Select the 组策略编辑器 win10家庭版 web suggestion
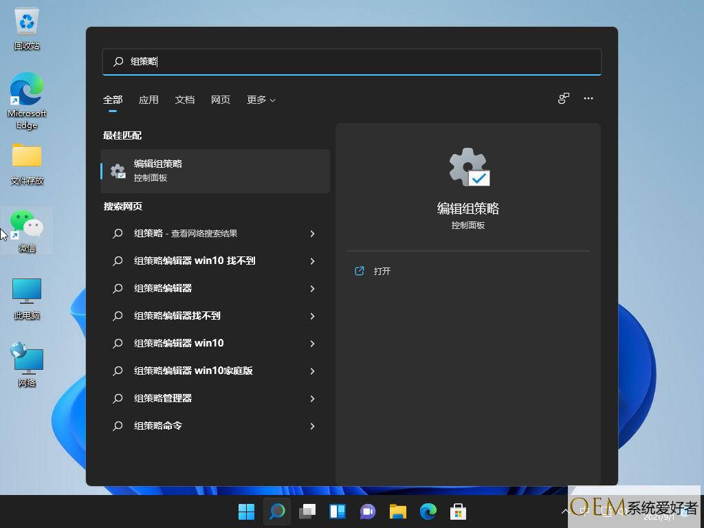Screen dimensions: 704x528 pyautogui.click(x=193, y=371)
